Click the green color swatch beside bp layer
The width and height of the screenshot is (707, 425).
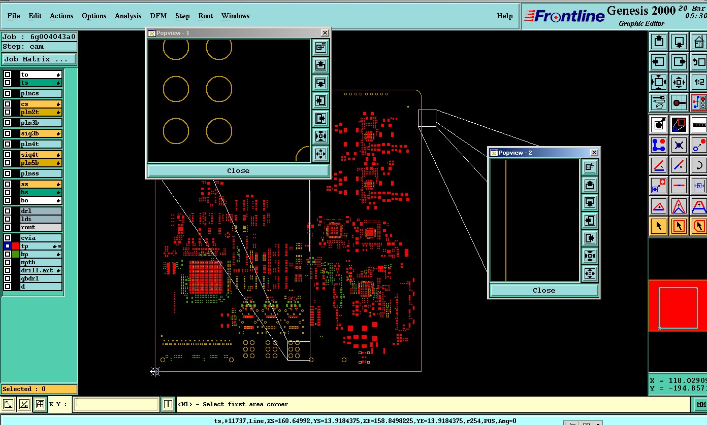[x=16, y=254]
